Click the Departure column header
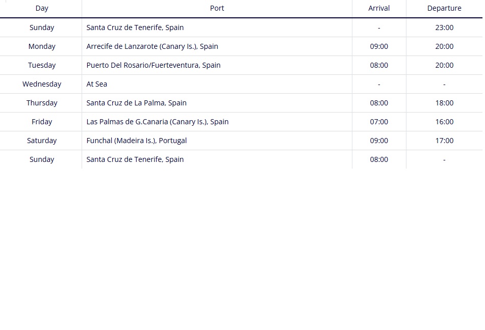485x330 pixels. [444, 8]
